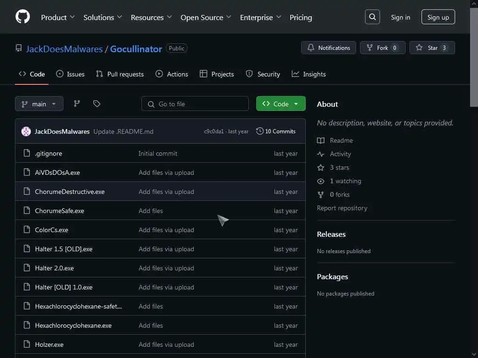Expand the main branch selector
Screen dimensions: 478x358
tap(39, 104)
